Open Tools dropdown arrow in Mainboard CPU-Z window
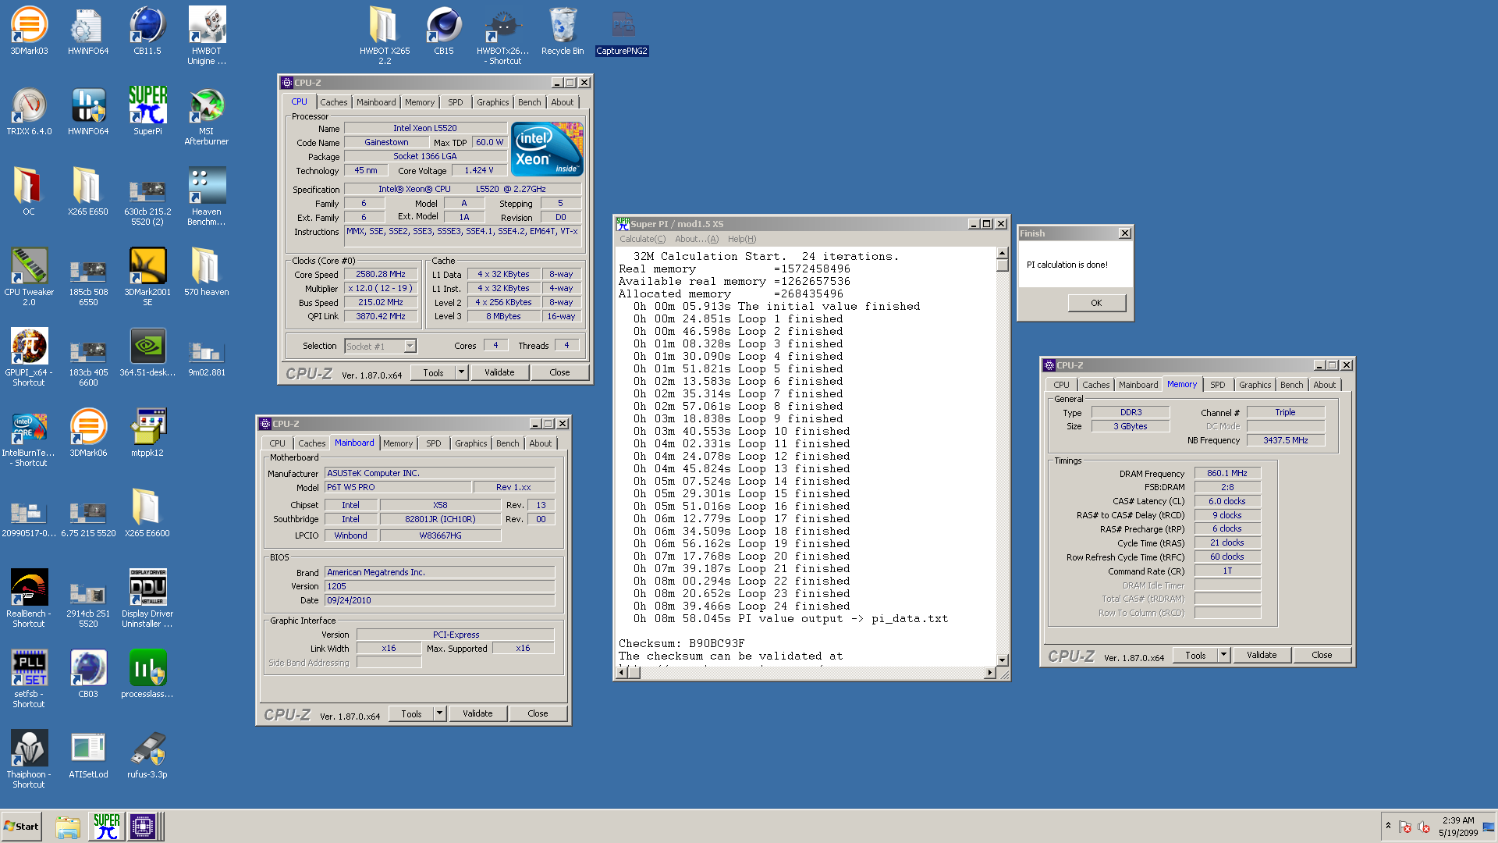This screenshot has height=843, width=1498. [439, 713]
